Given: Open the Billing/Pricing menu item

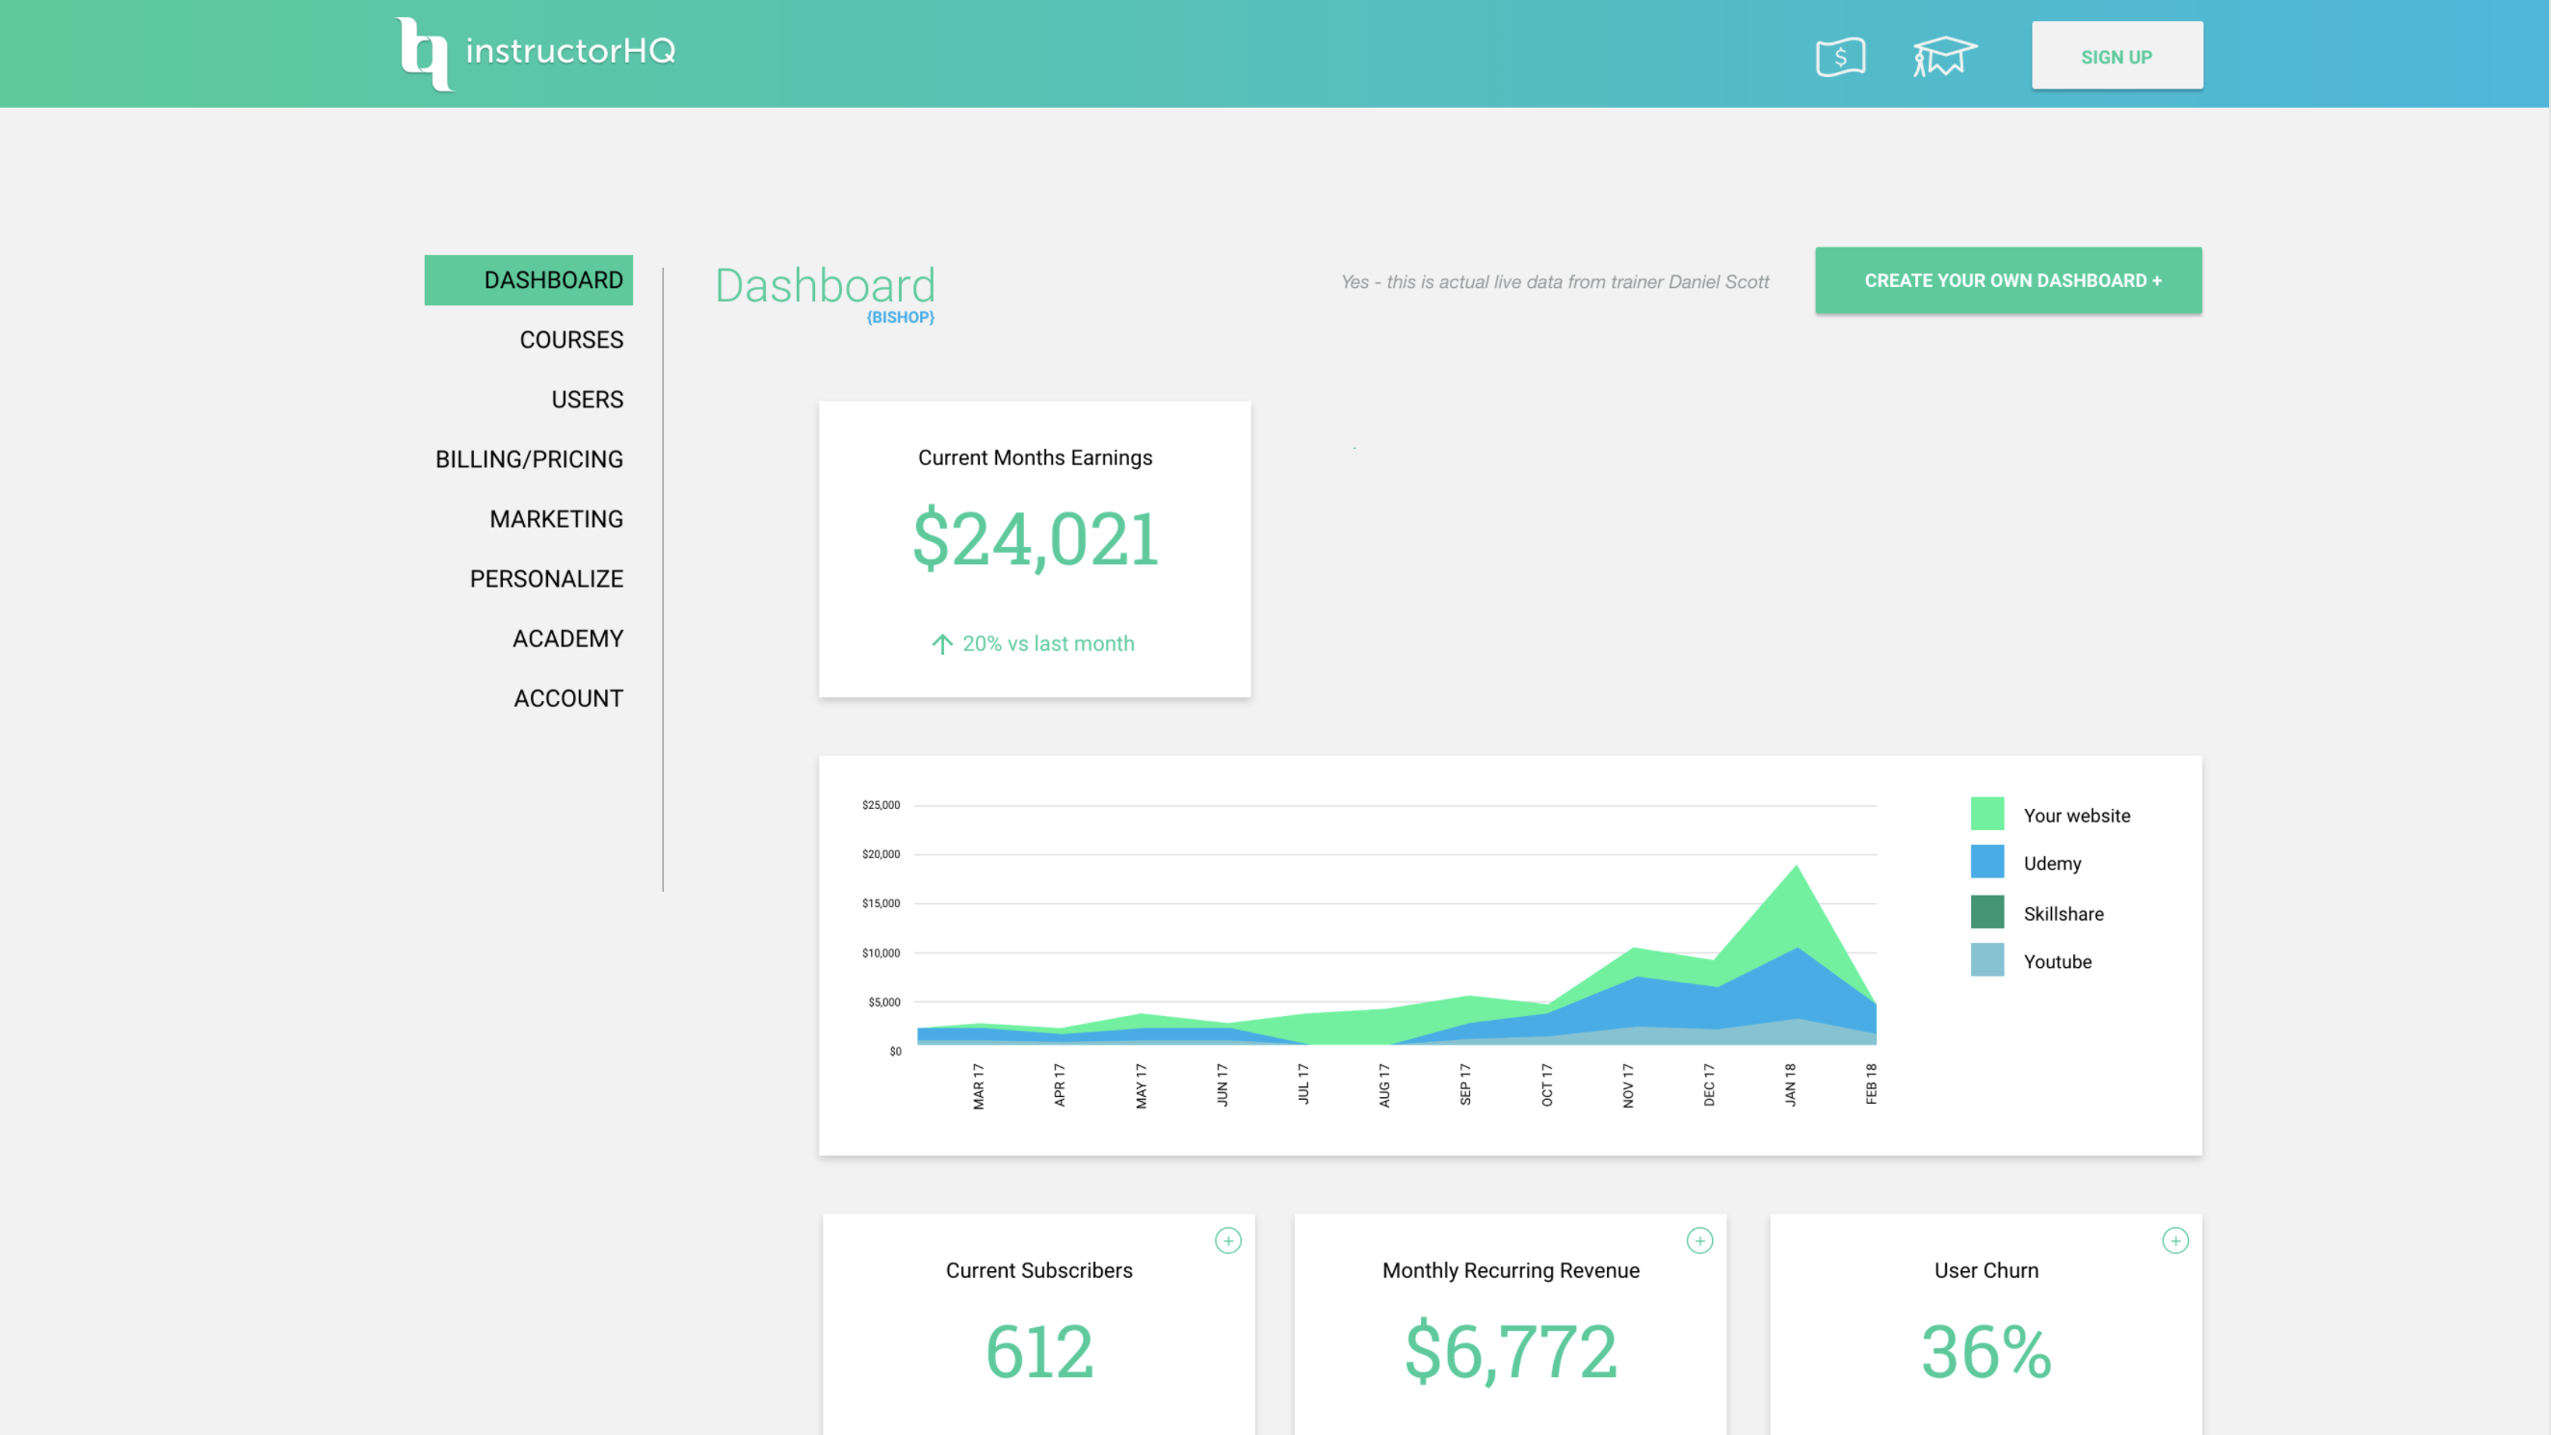Looking at the screenshot, I should click(529, 459).
